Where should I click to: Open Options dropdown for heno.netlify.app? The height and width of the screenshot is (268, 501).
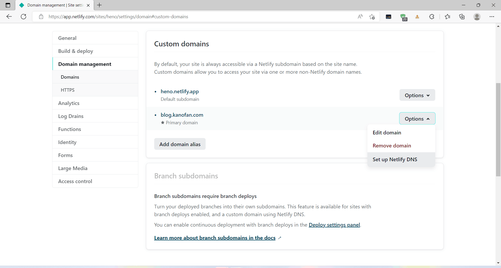[417, 95]
